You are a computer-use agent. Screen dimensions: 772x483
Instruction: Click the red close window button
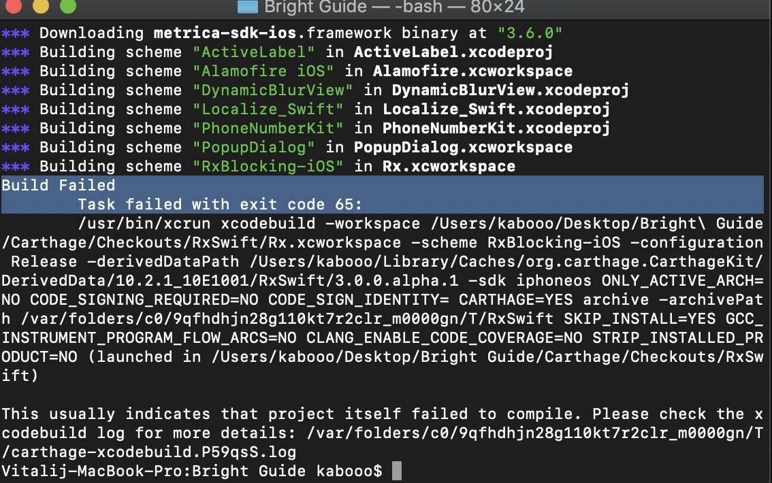click(14, 5)
